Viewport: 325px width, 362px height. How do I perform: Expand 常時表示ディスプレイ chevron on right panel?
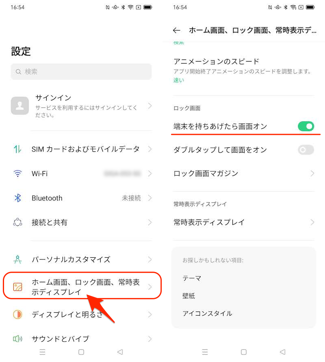(312, 222)
